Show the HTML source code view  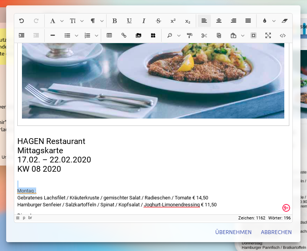coord(283,35)
